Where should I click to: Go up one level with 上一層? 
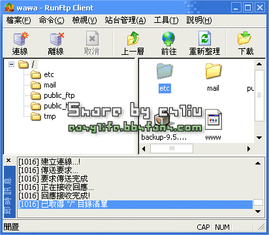(x=133, y=43)
